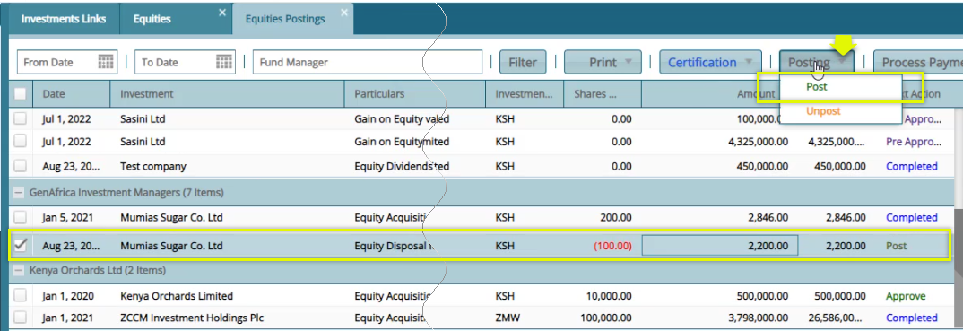The image size is (963, 331).
Task: Close the Equities tab
Action: [x=221, y=13]
